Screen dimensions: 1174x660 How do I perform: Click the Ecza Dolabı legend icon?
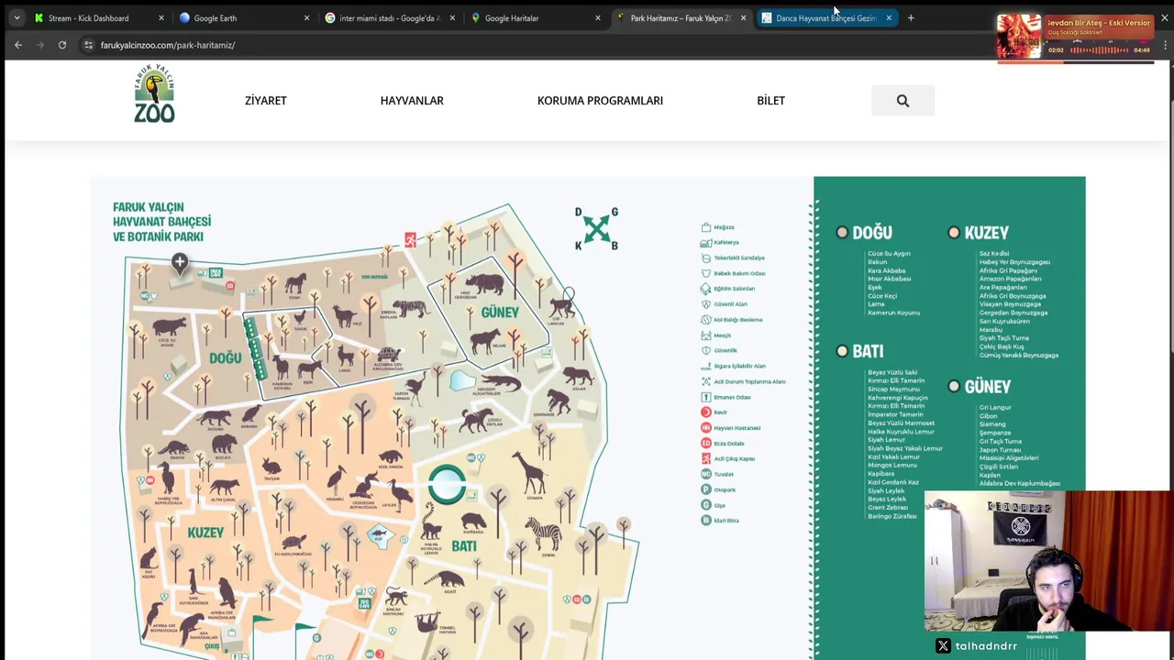click(706, 444)
